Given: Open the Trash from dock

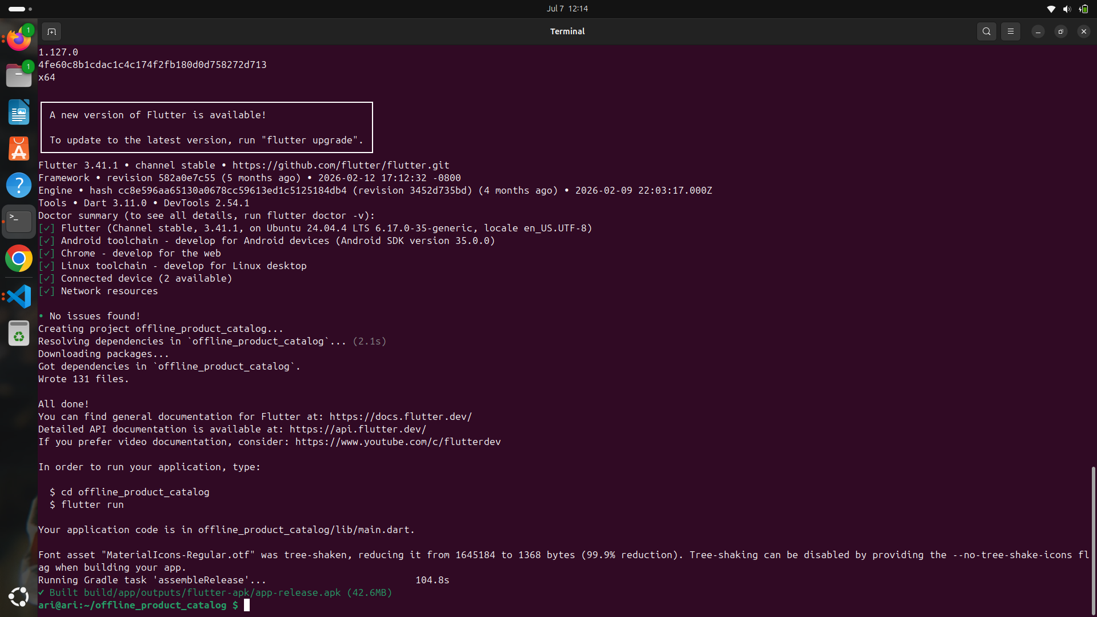Looking at the screenshot, I should 19,333.
